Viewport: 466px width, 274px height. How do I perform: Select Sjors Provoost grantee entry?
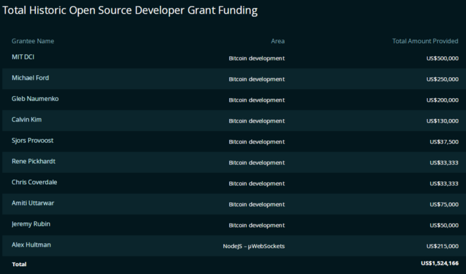pos(32,141)
